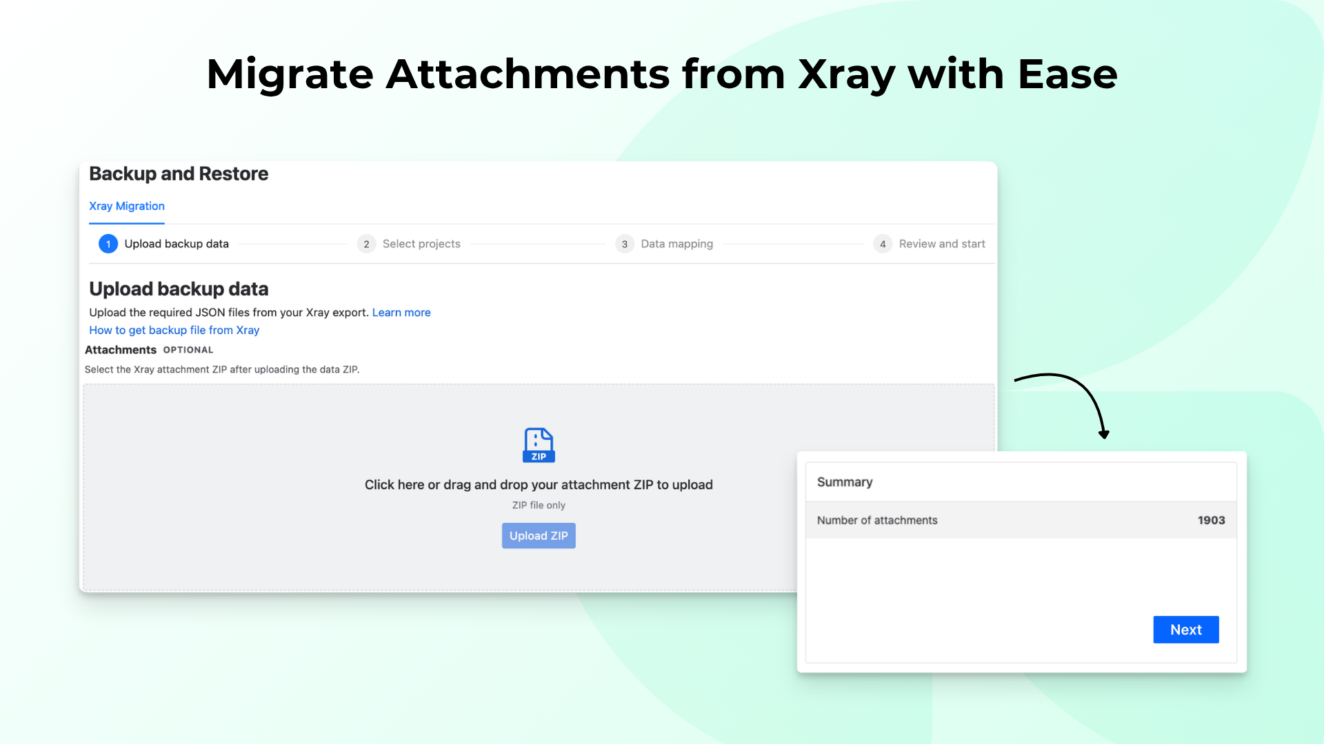The image size is (1324, 744).
Task: Click the 1903 attachments count value
Action: pos(1212,521)
